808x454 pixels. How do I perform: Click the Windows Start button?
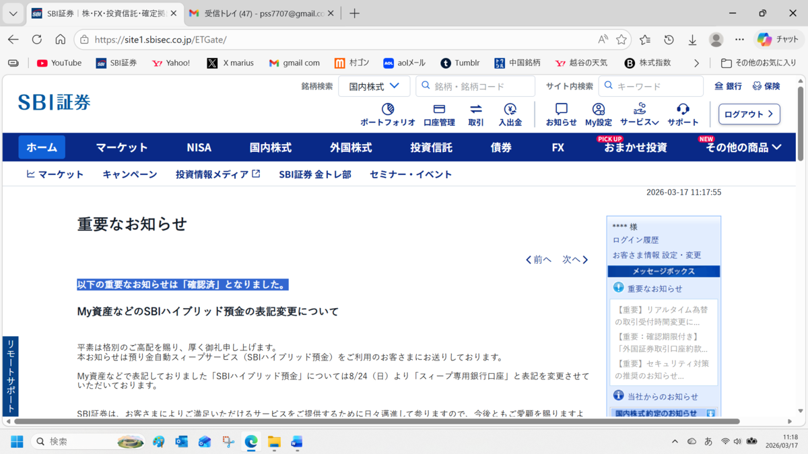point(17,441)
